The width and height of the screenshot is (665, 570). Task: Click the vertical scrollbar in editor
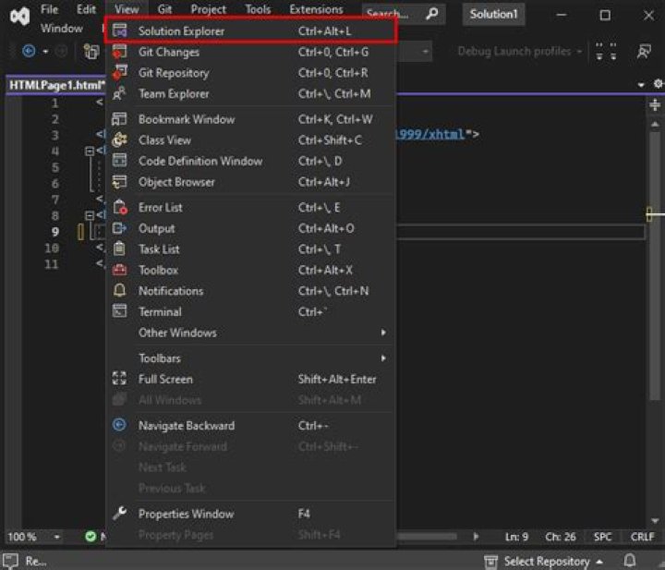655,266
